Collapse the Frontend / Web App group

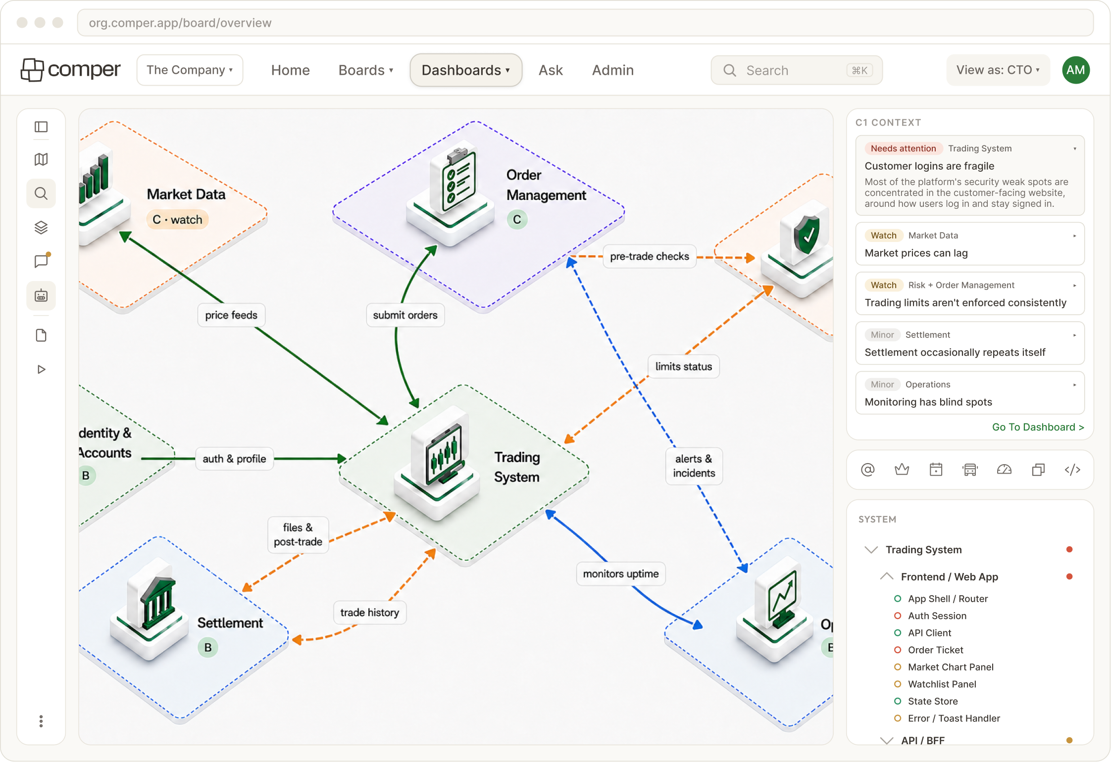pos(887,576)
